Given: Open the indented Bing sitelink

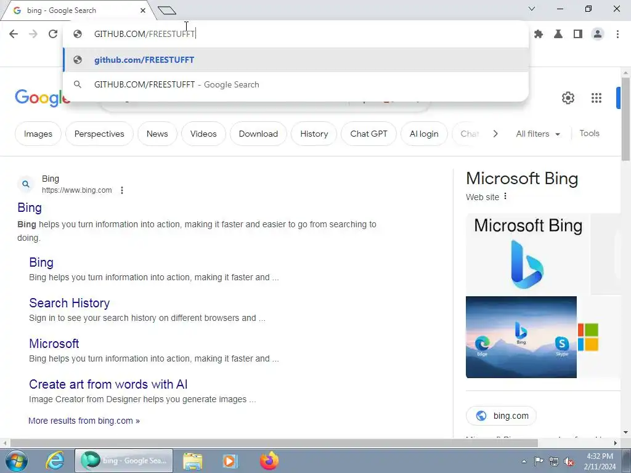Looking at the screenshot, I should pos(41,262).
